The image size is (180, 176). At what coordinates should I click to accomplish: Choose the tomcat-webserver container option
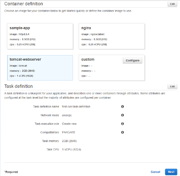point(40,68)
